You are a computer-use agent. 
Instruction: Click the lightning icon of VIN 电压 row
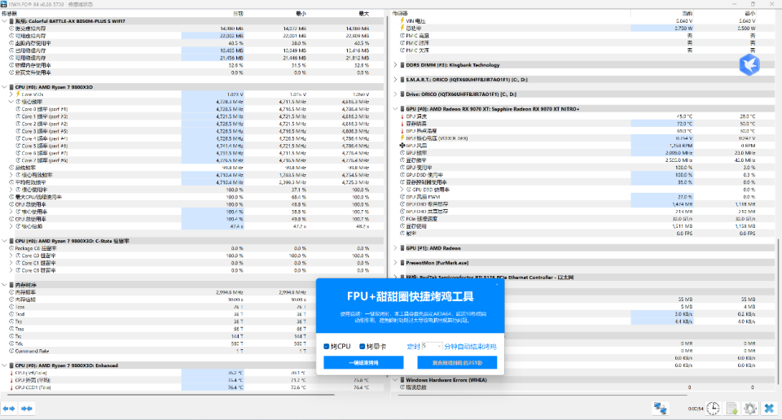pos(402,21)
